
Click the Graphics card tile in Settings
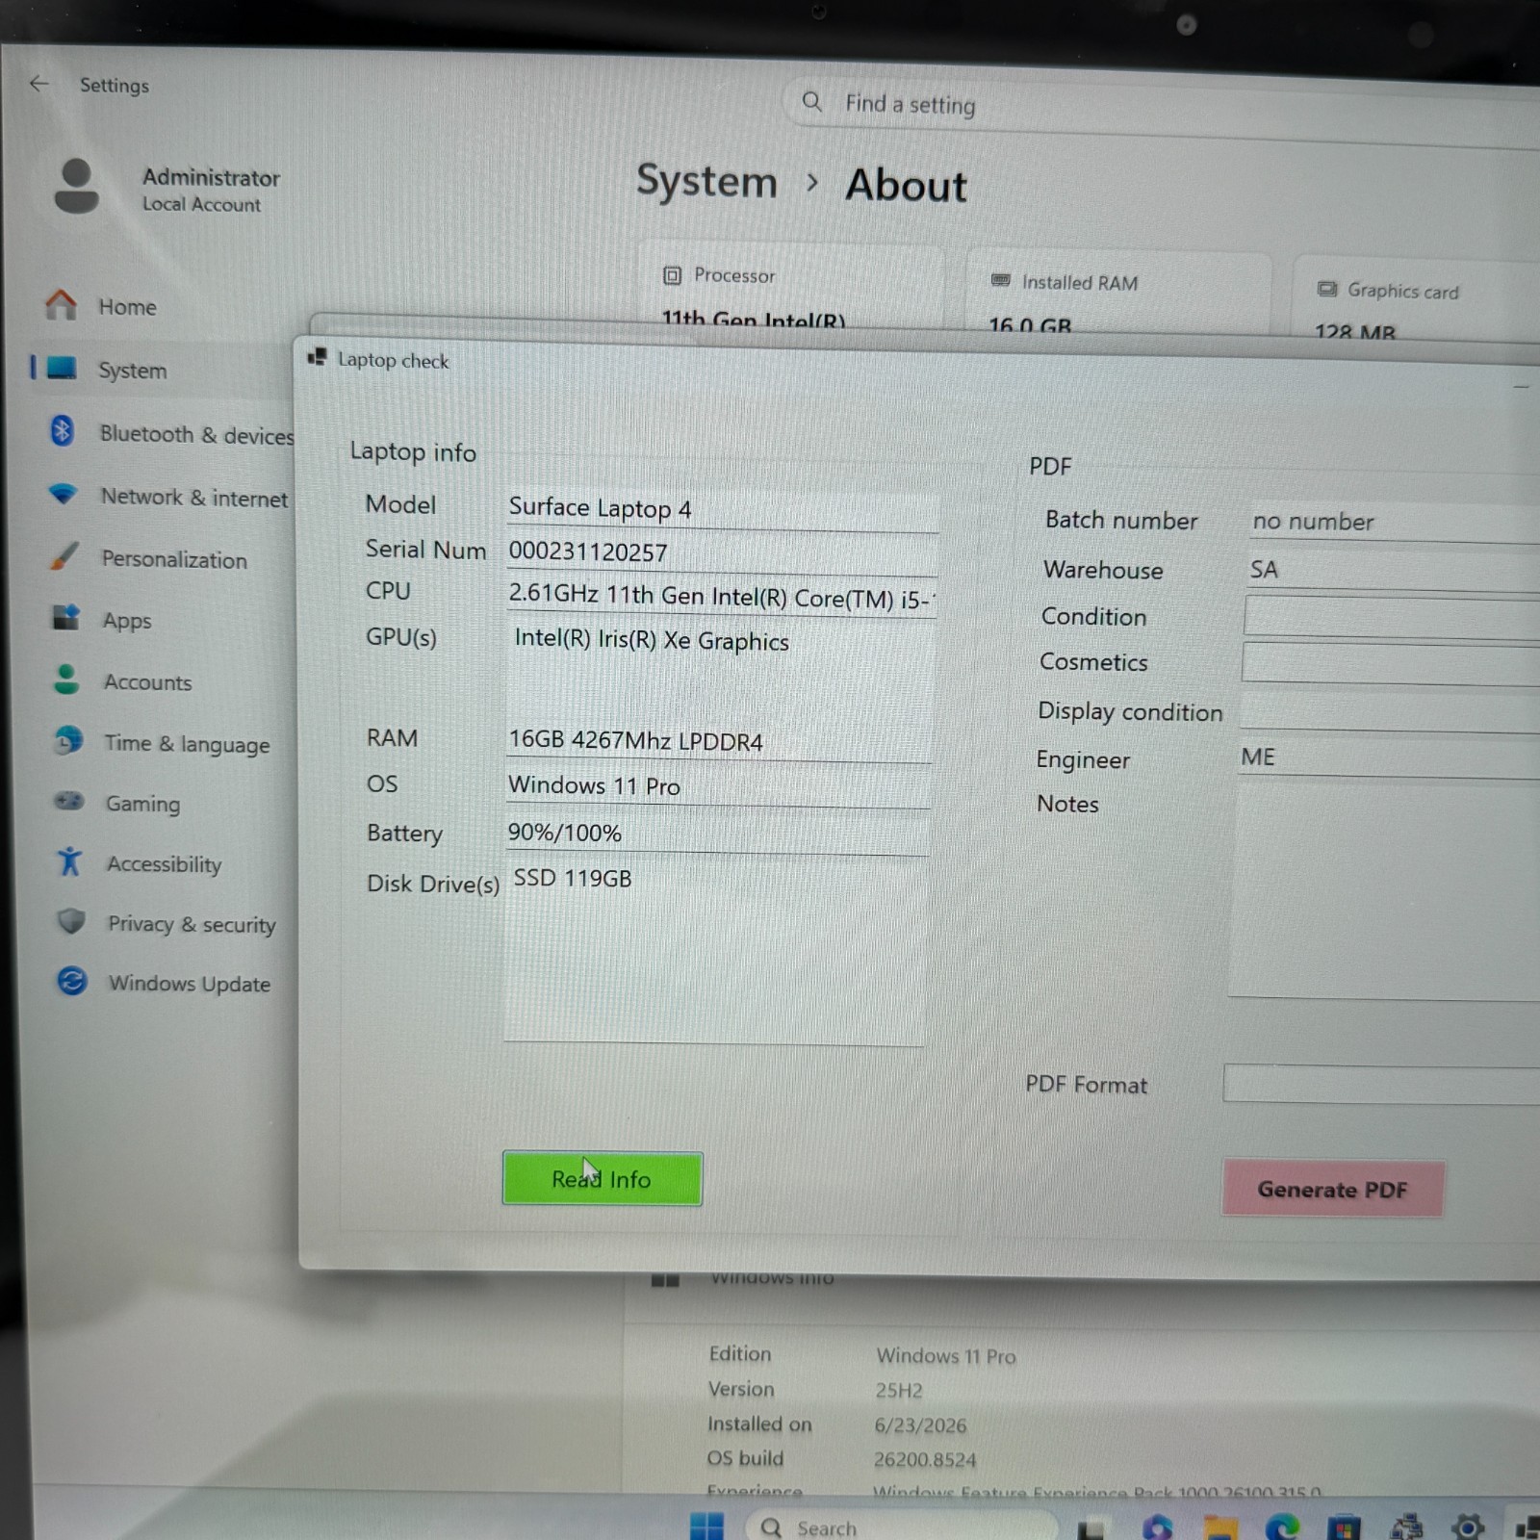pos(1416,298)
